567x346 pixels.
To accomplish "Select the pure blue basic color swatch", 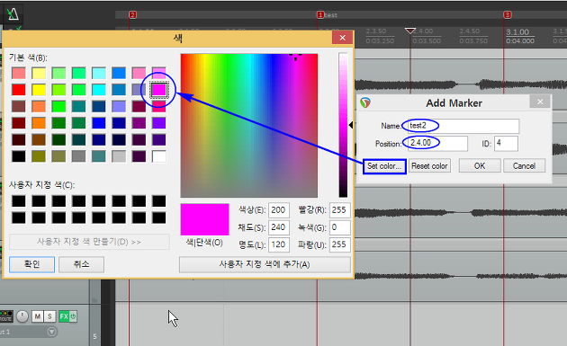I will (x=99, y=123).
